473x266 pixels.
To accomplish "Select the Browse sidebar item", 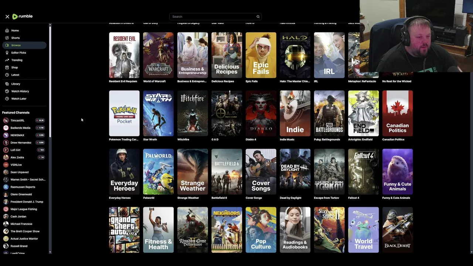I will point(24,45).
